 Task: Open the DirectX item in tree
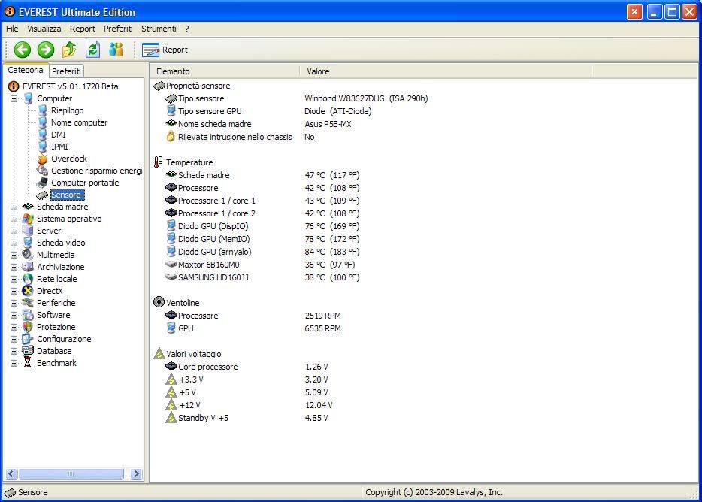point(50,291)
